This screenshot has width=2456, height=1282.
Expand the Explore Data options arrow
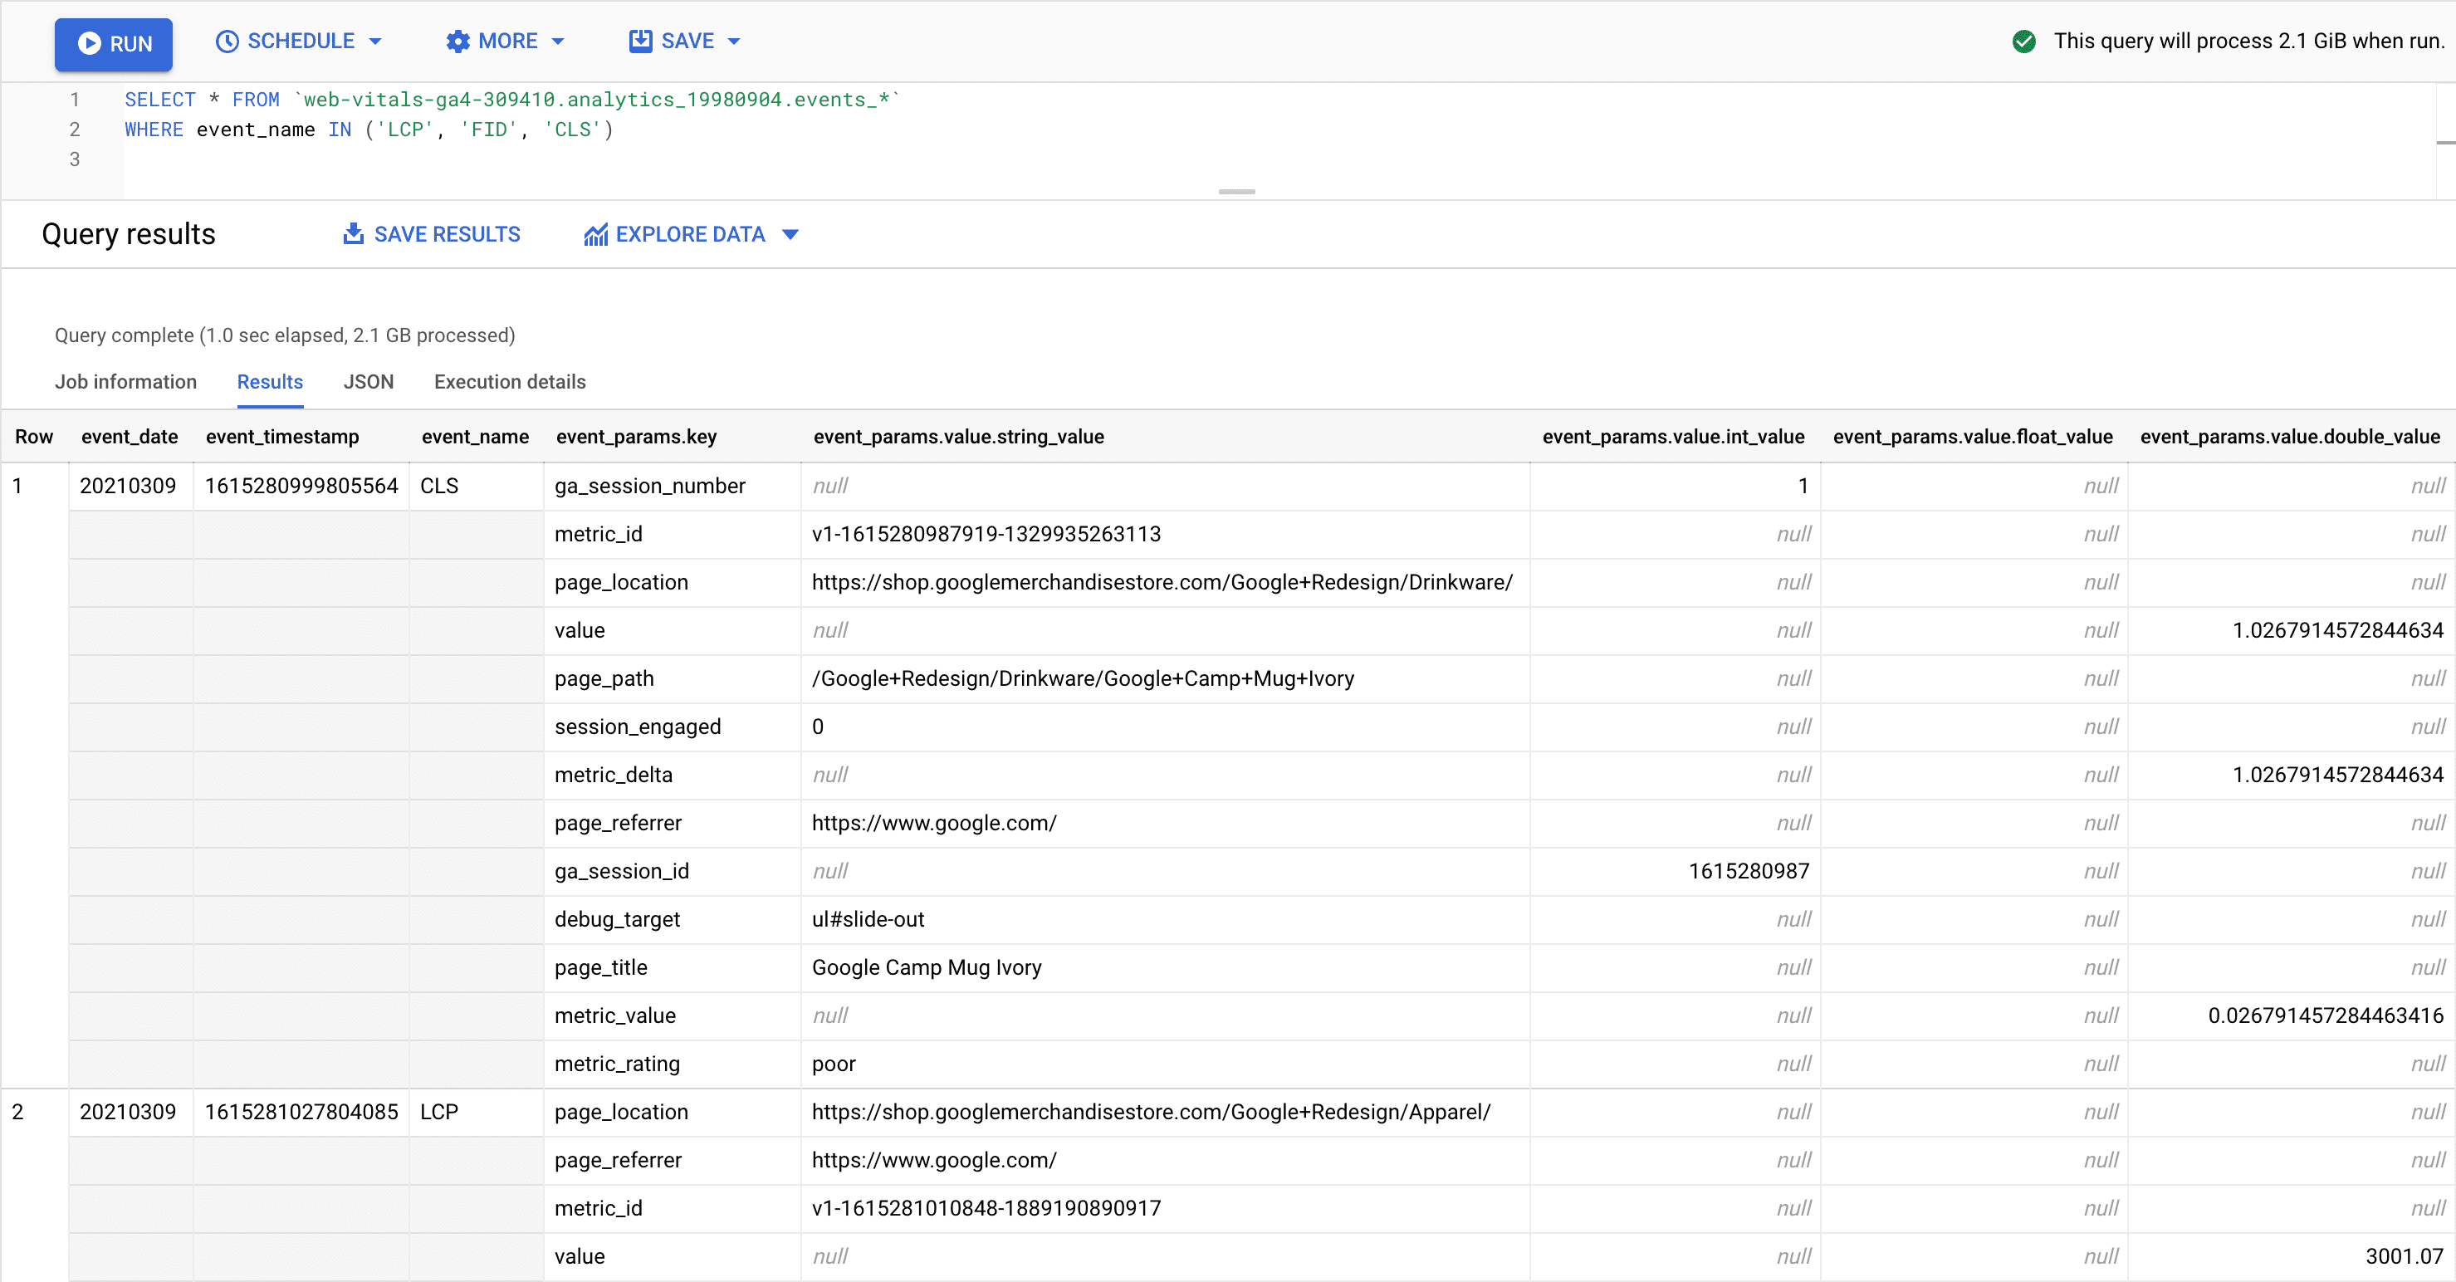click(790, 234)
